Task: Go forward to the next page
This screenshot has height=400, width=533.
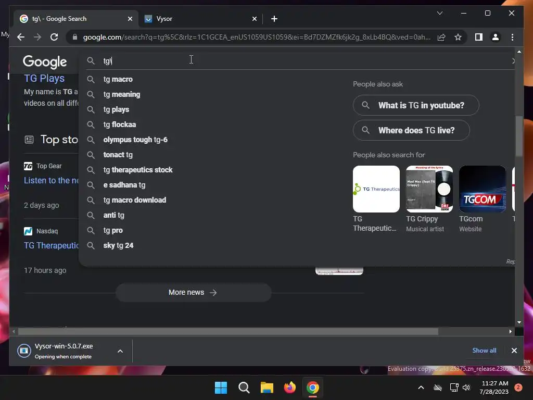Action: [37, 37]
